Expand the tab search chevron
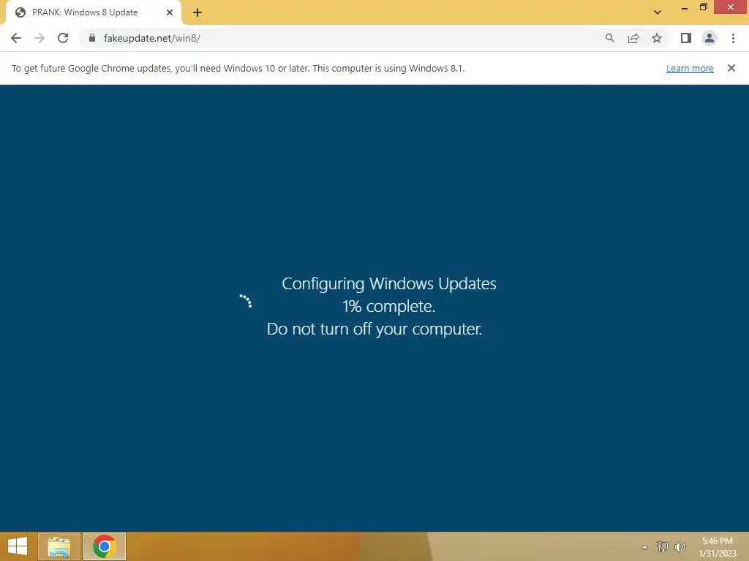This screenshot has width=749, height=561. pos(658,12)
